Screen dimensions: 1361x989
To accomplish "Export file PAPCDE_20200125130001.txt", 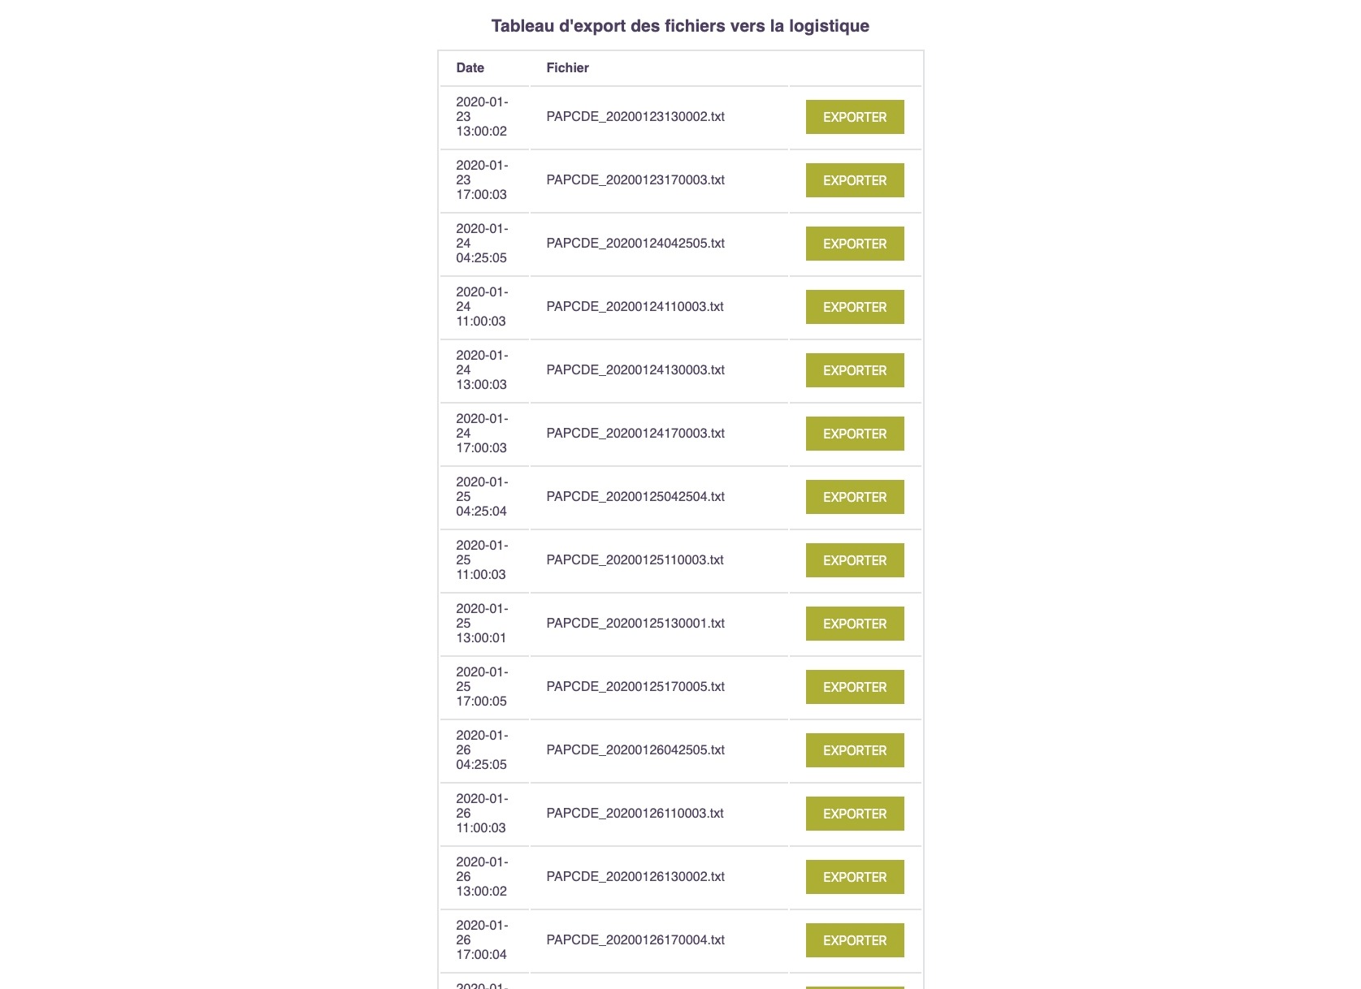I will 854,624.
